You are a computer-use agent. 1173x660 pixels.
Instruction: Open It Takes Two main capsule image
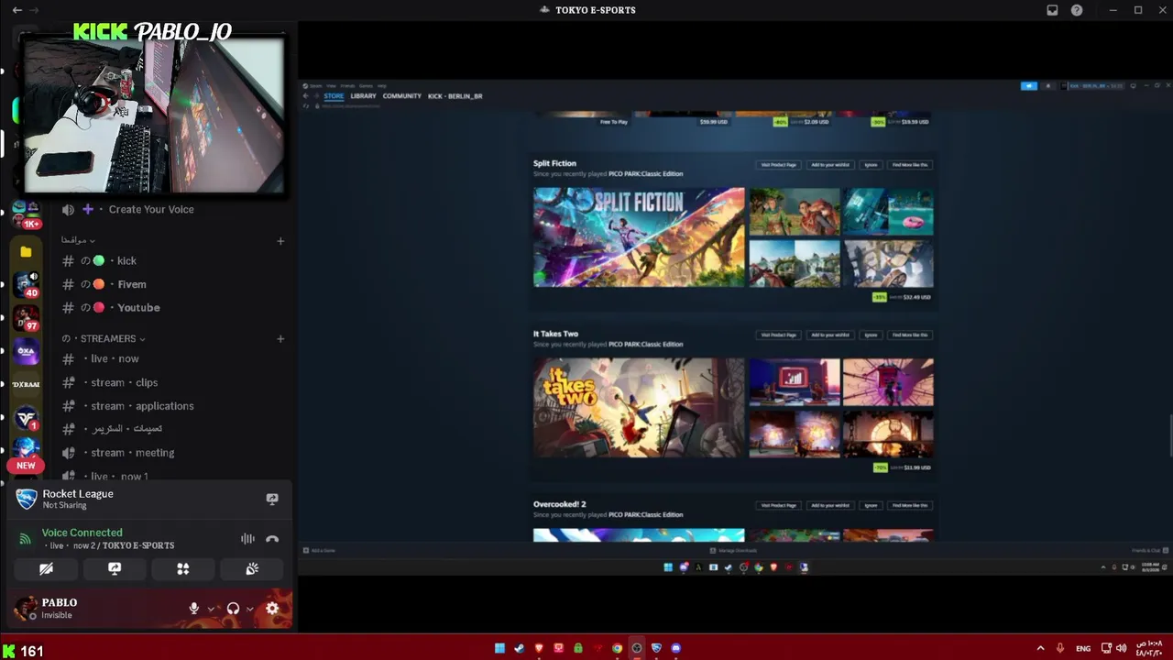click(x=639, y=408)
